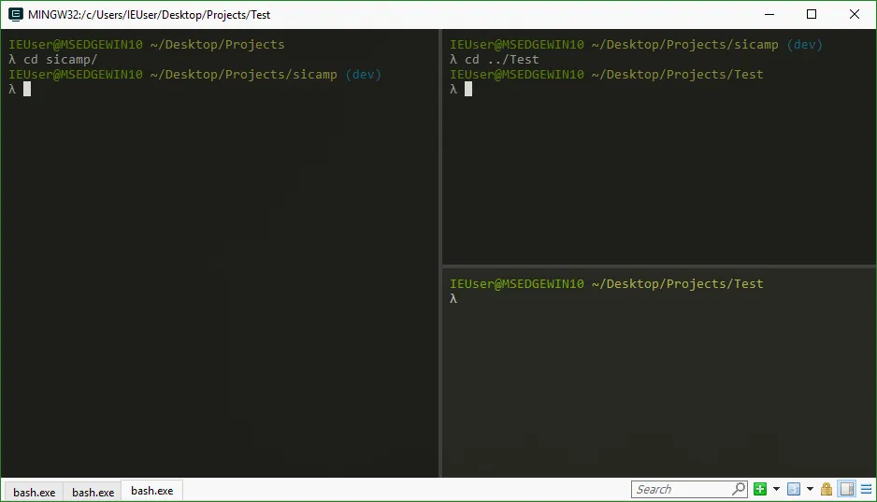Switch to the second bash.exe tab
The image size is (877, 502).
[x=93, y=492]
